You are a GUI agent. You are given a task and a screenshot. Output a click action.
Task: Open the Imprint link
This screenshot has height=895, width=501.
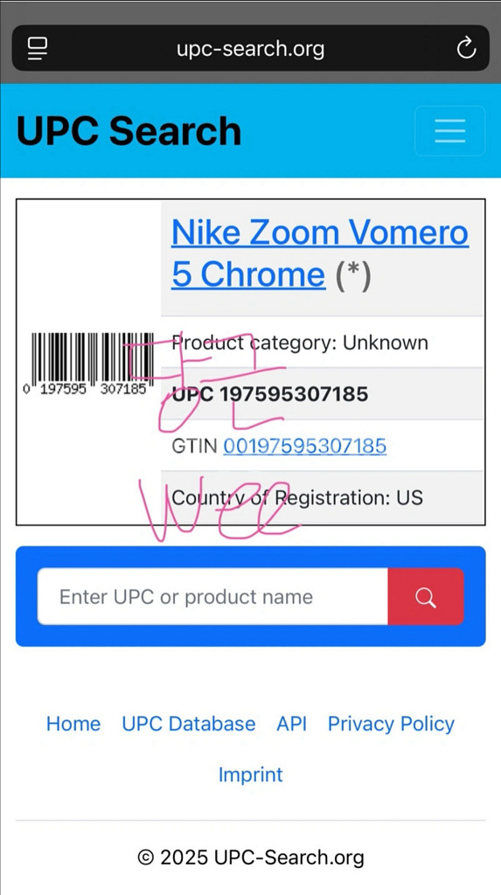pyautogui.click(x=250, y=774)
